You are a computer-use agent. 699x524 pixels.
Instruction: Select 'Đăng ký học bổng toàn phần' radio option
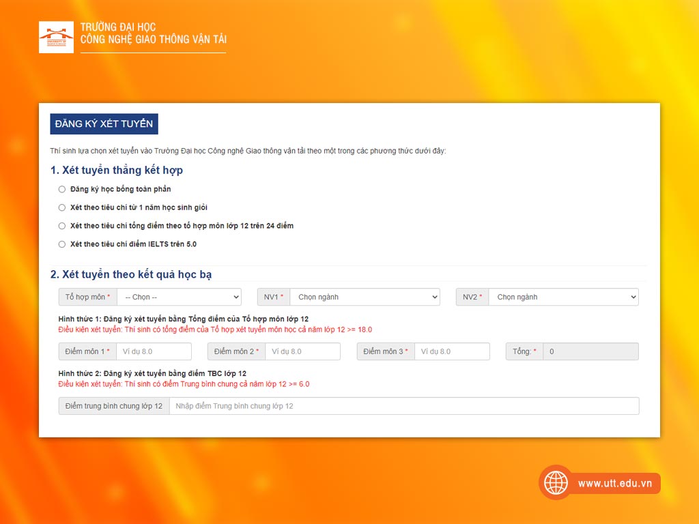coord(62,189)
